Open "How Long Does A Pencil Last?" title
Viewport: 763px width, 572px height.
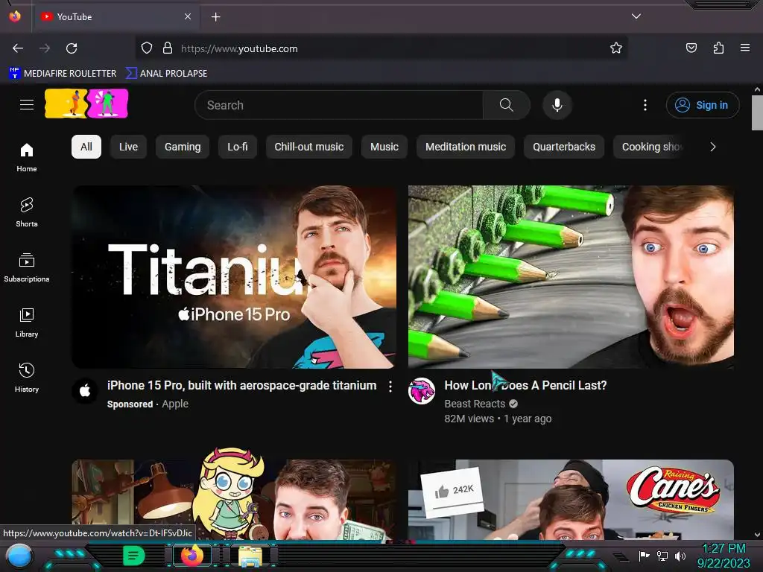[525, 385]
